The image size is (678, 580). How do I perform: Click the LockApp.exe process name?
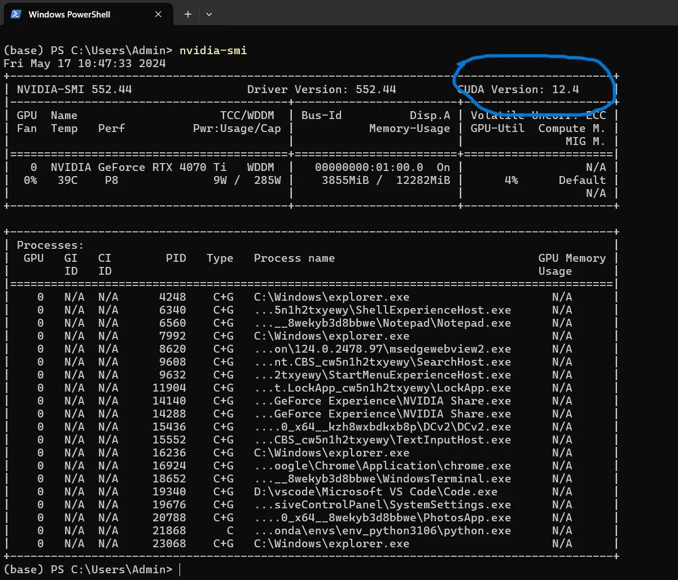pyautogui.click(x=383, y=388)
